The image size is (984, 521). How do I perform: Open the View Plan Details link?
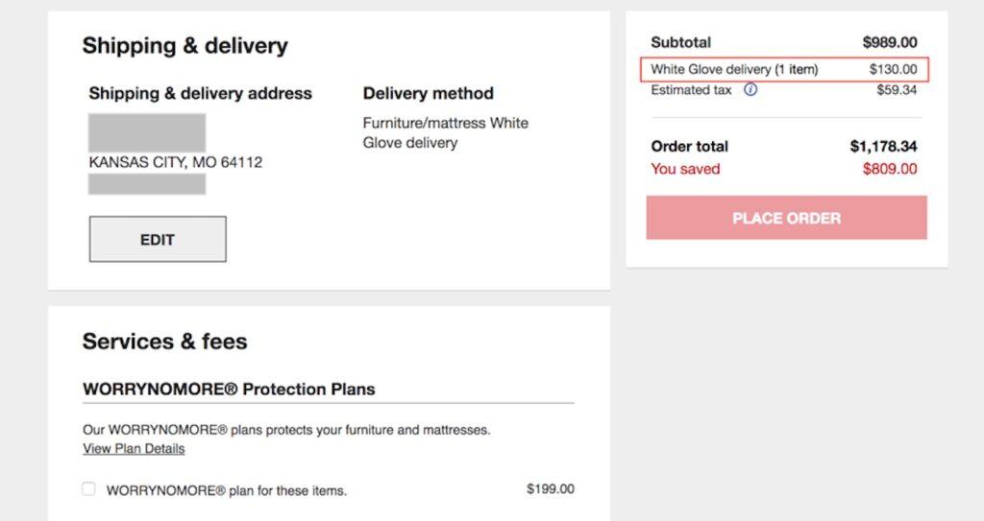click(x=134, y=449)
